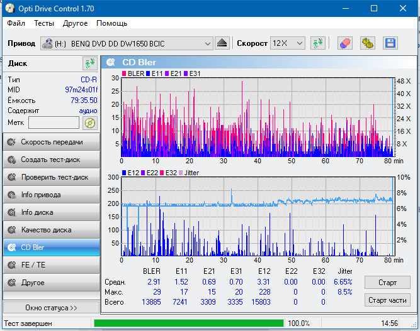
Task: Open options via the yellow gears icon
Action: pyautogui.click(x=367, y=43)
